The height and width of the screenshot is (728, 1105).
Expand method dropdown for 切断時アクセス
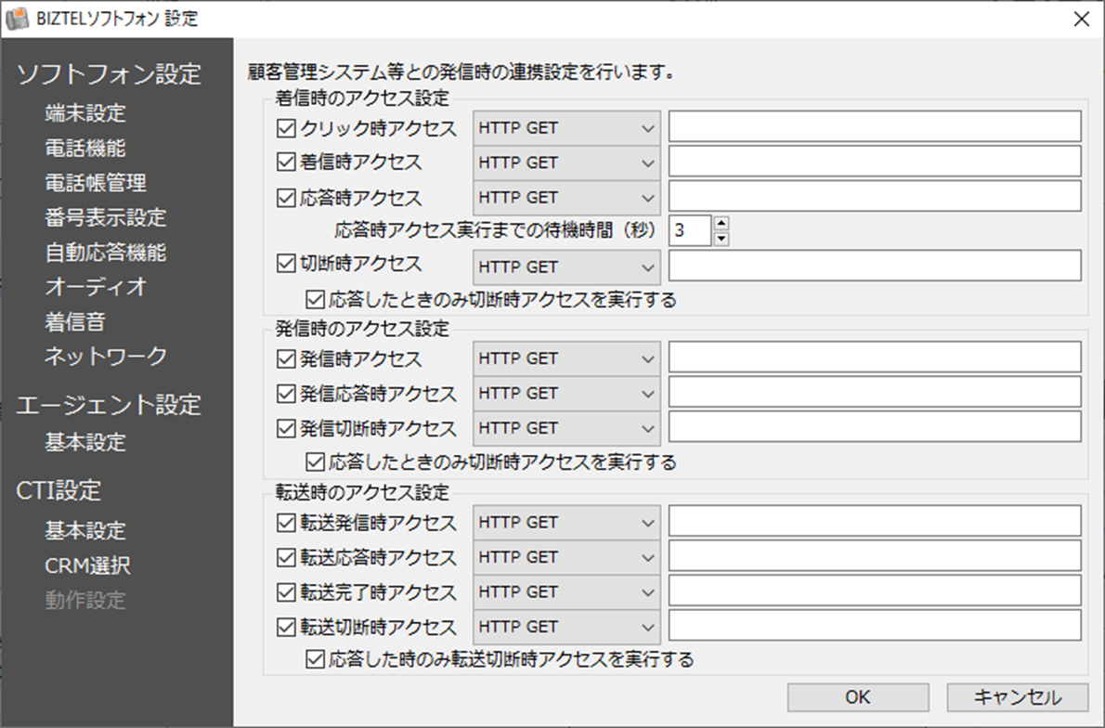tap(566, 266)
